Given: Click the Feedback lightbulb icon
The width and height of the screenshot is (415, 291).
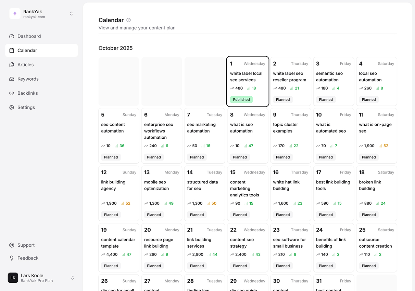Looking at the screenshot, I should click(12, 258).
